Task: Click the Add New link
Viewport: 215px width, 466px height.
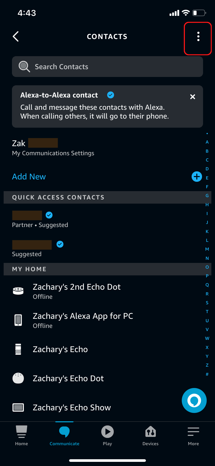Action: coord(29,177)
